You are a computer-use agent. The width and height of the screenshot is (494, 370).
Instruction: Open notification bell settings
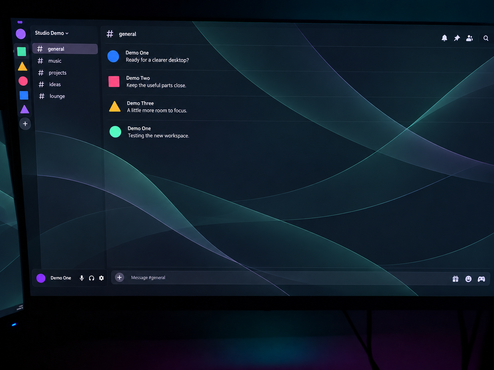tap(444, 38)
